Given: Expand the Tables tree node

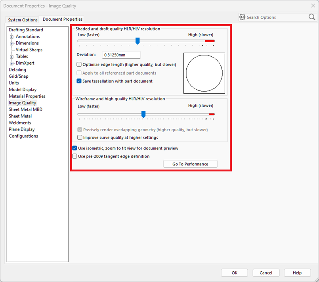Looking at the screenshot, I should click(x=11, y=57).
